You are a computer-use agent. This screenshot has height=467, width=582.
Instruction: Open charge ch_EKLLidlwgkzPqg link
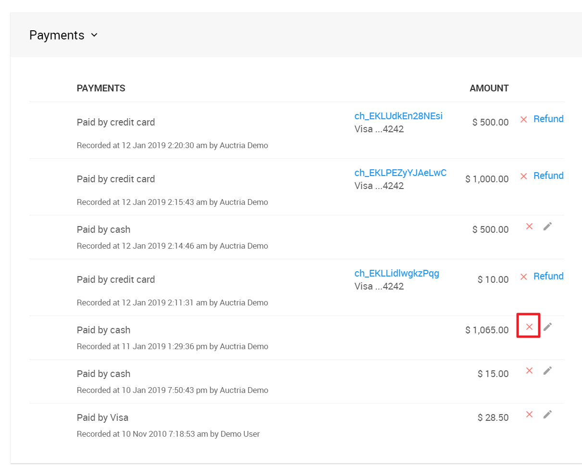[396, 273]
